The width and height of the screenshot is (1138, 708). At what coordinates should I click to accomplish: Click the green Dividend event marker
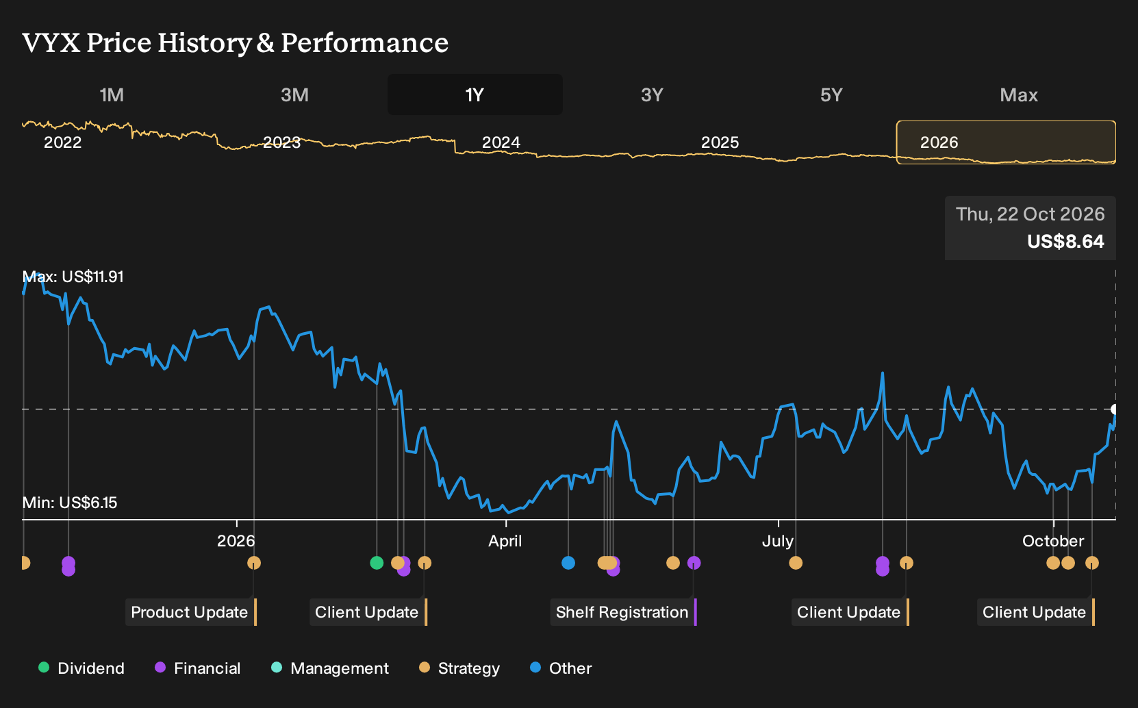pos(377,563)
